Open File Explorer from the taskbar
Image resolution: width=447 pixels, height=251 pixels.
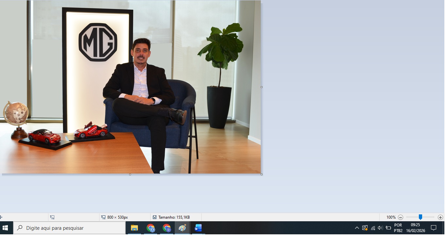pos(134,228)
